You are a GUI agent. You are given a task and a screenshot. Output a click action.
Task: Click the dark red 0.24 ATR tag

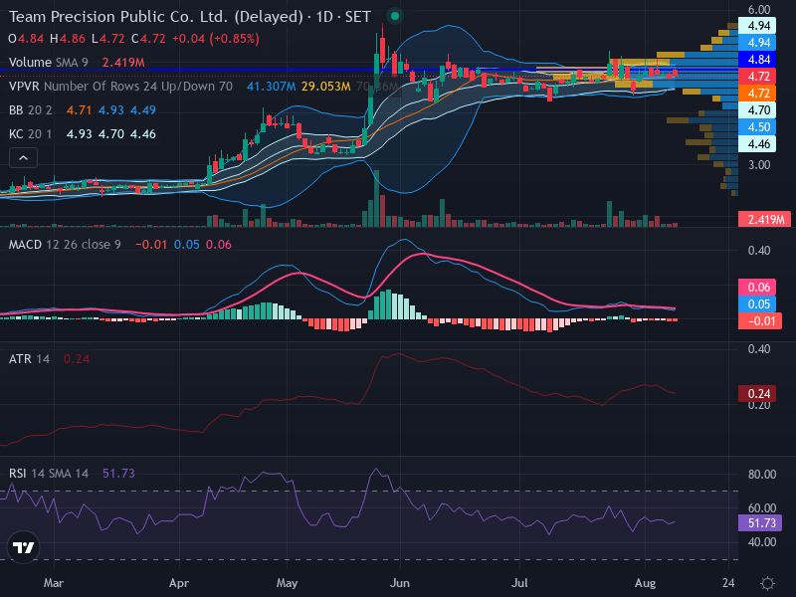pyautogui.click(x=757, y=393)
